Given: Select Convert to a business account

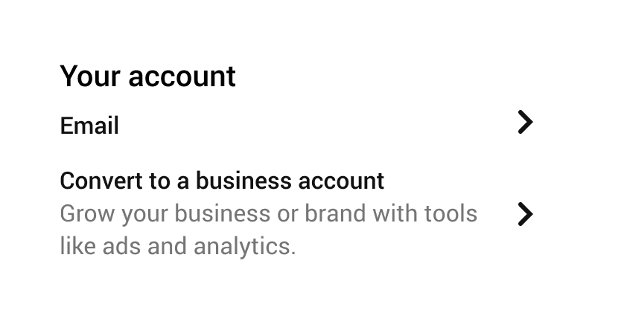Looking at the screenshot, I should pos(296,213).
